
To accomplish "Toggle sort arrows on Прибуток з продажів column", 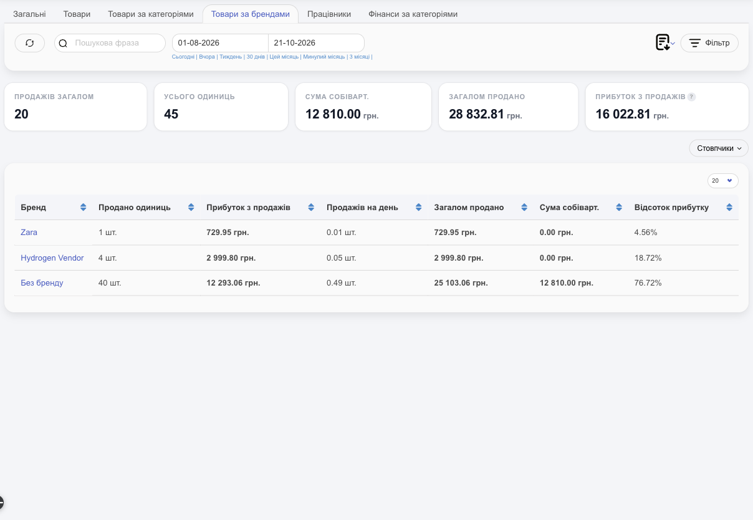I will coord(311,208).
